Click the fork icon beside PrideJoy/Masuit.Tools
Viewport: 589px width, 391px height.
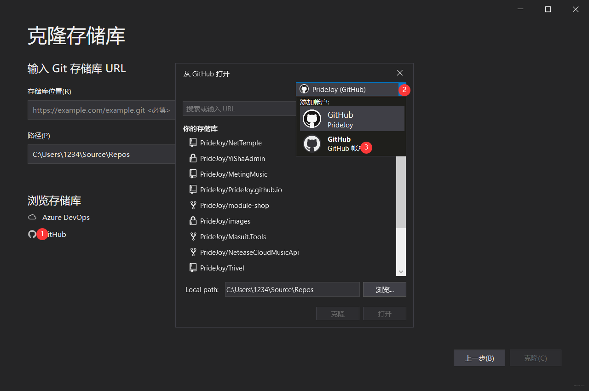point(193,236)
